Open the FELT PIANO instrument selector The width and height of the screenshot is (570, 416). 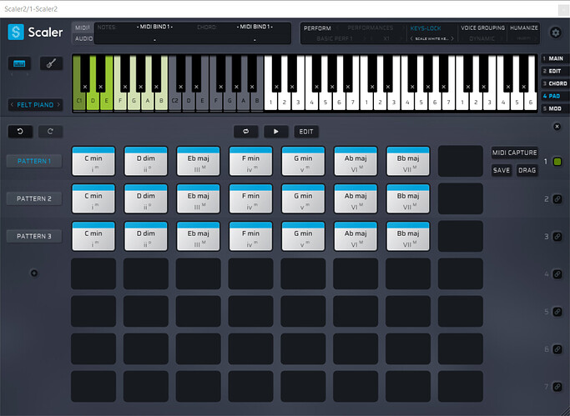[x=35, y=105]
